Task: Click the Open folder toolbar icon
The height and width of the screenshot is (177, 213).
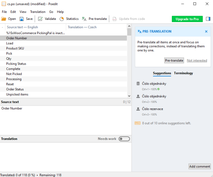Action: [x=4, y=19]
